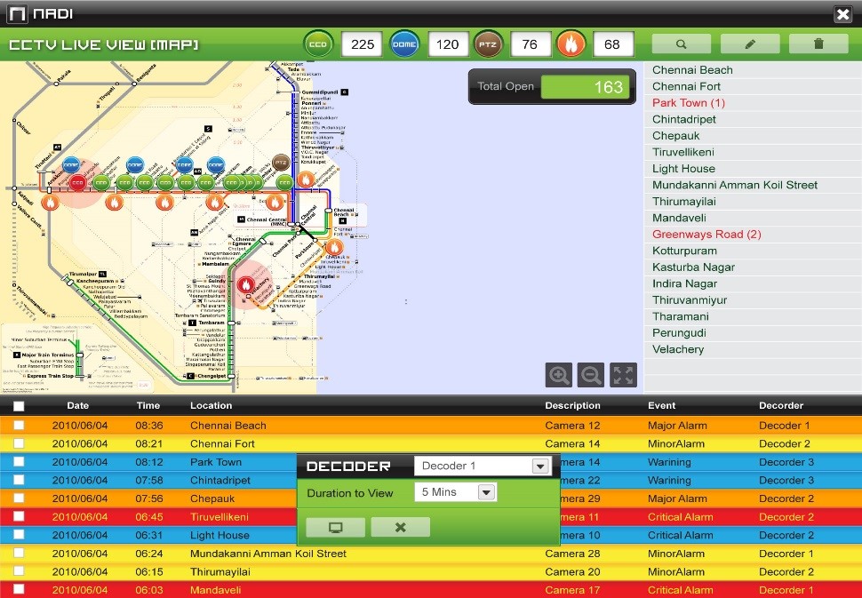Check the Chepauk row checkbox

[x=19, y=498]
